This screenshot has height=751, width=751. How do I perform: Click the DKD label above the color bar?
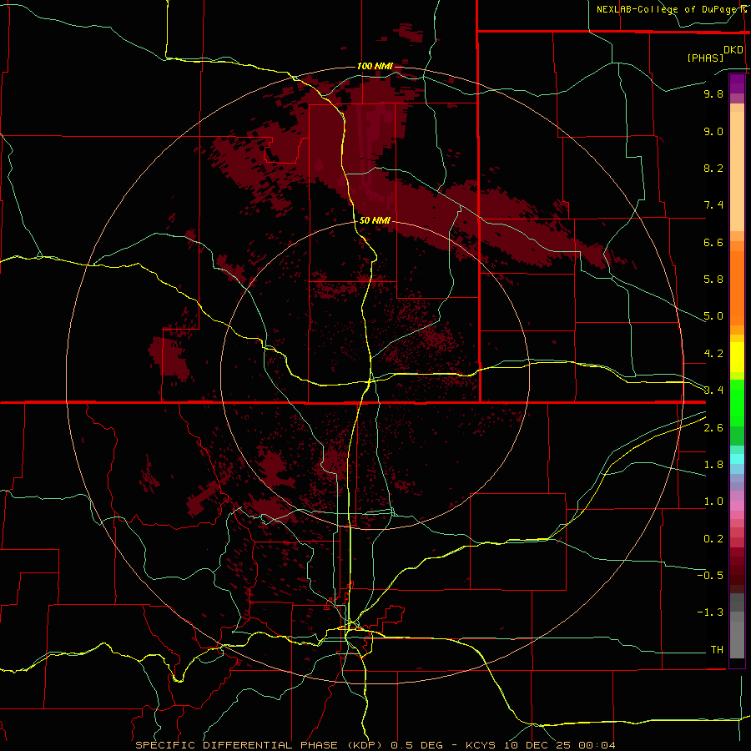(733, 50)
